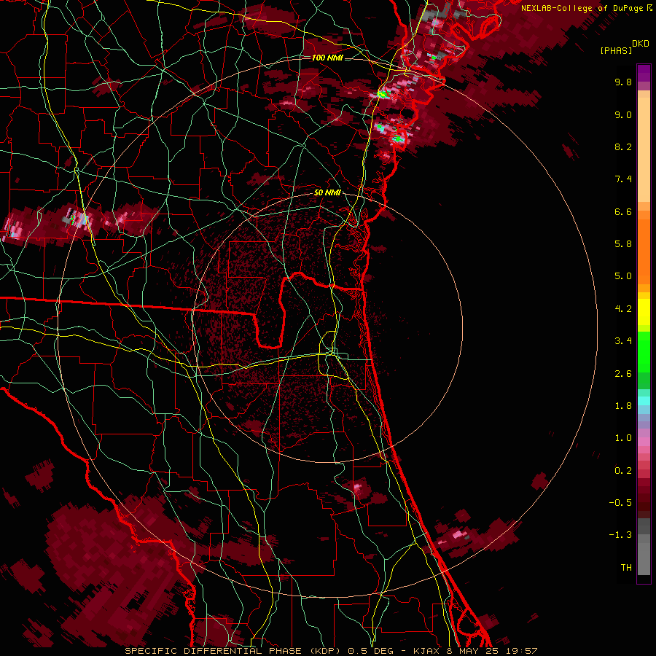Click the 4.2 legend value

point(623,309)
